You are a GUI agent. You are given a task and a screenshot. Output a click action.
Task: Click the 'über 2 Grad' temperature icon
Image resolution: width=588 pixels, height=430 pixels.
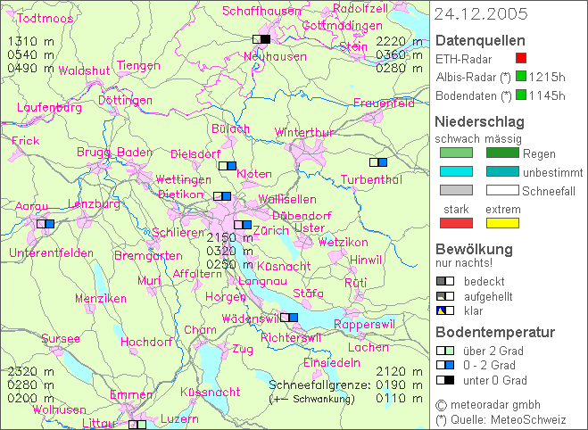tap(445, 351)
